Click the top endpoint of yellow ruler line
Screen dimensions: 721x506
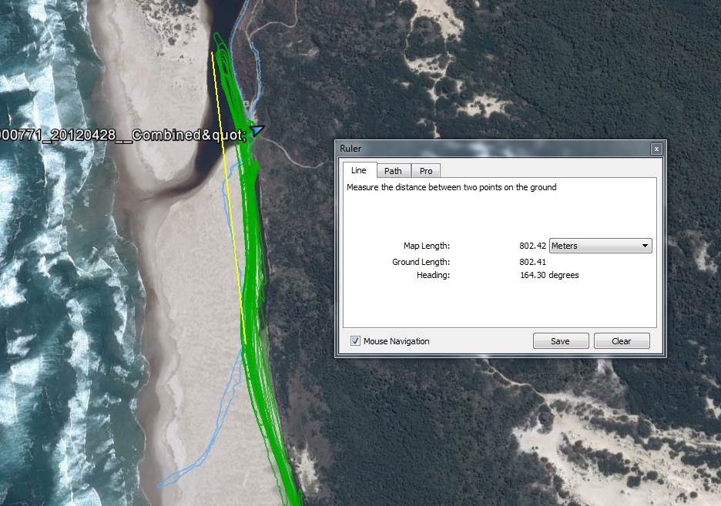[x=212, y=52]
